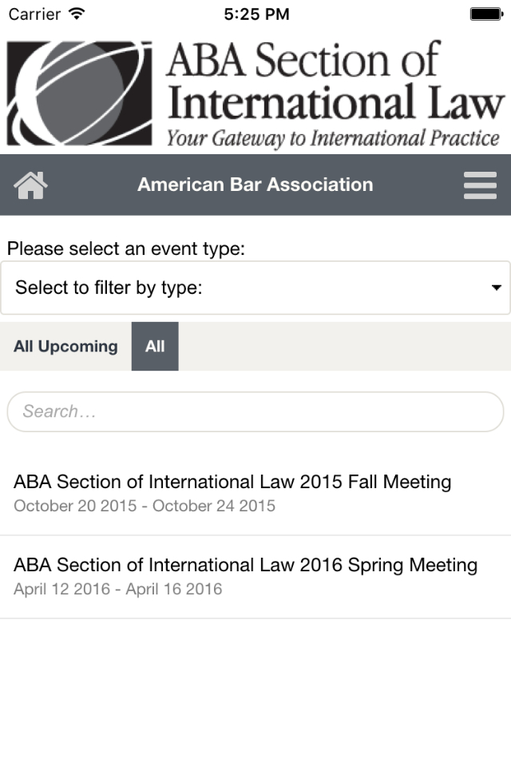This screenshot has height=767, width=511.
Task: Tap the October 20 2015 date line
Action: point(145,506)
